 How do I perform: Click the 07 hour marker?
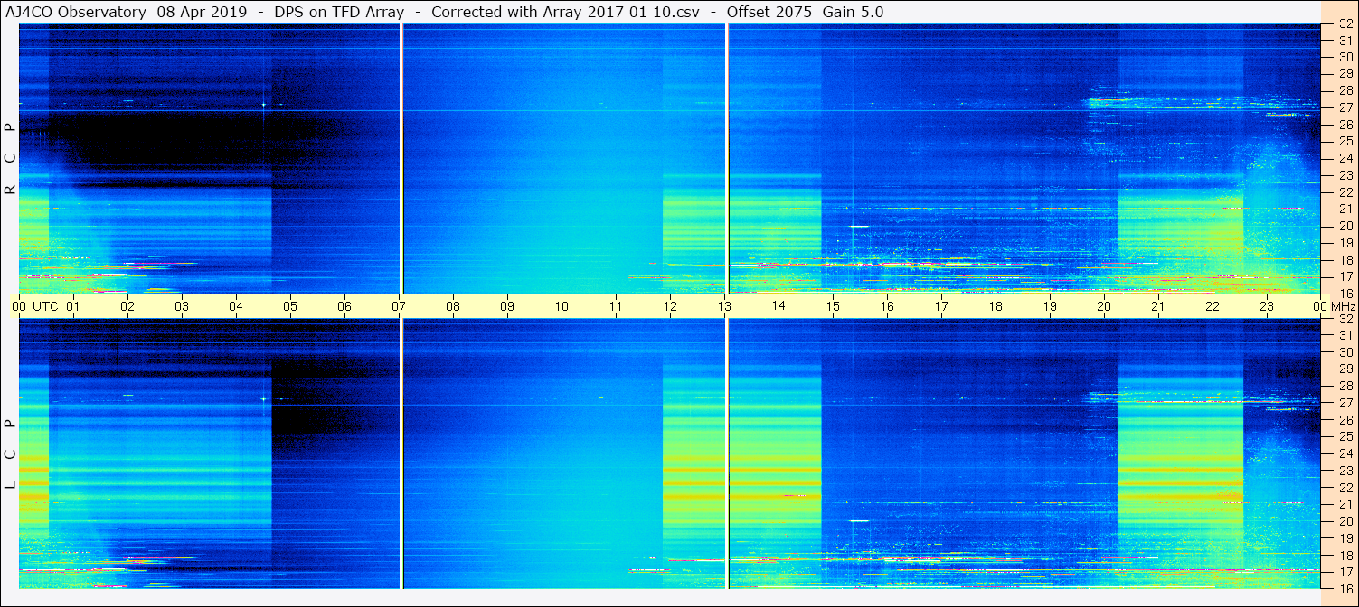[399, 306]
